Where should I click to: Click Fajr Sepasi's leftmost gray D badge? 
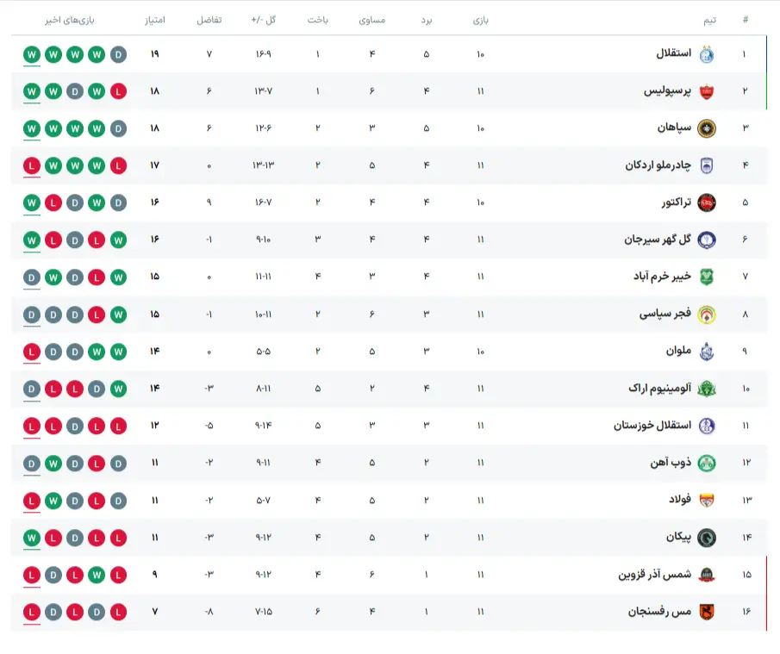click(32, 314)
